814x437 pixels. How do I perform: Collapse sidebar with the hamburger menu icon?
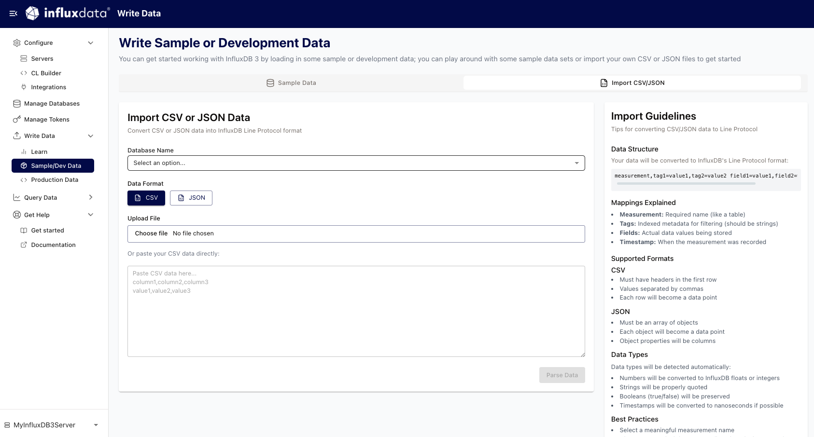click(14, 14)
